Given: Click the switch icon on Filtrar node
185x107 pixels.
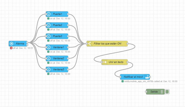Looking at the screenshot, I should [90, 44].
